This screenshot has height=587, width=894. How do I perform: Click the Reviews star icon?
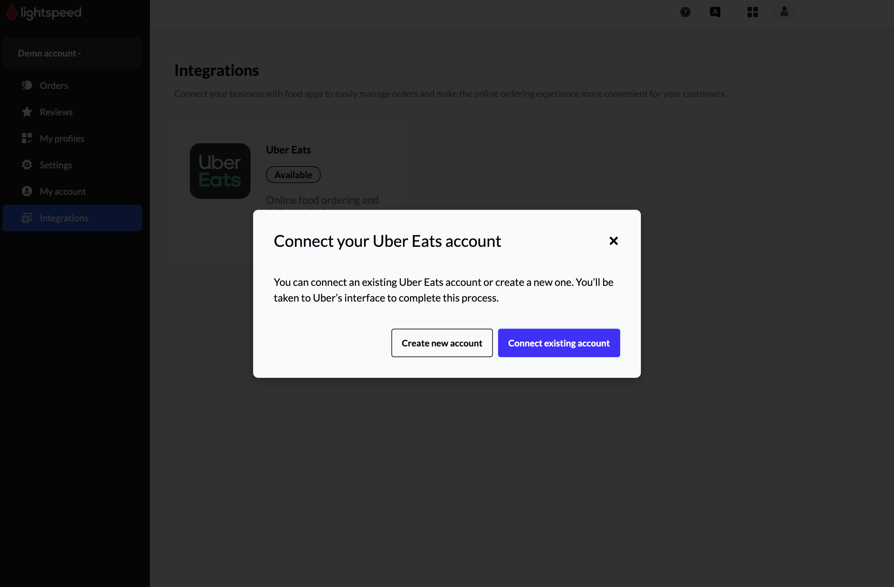[x=26, y=111]
